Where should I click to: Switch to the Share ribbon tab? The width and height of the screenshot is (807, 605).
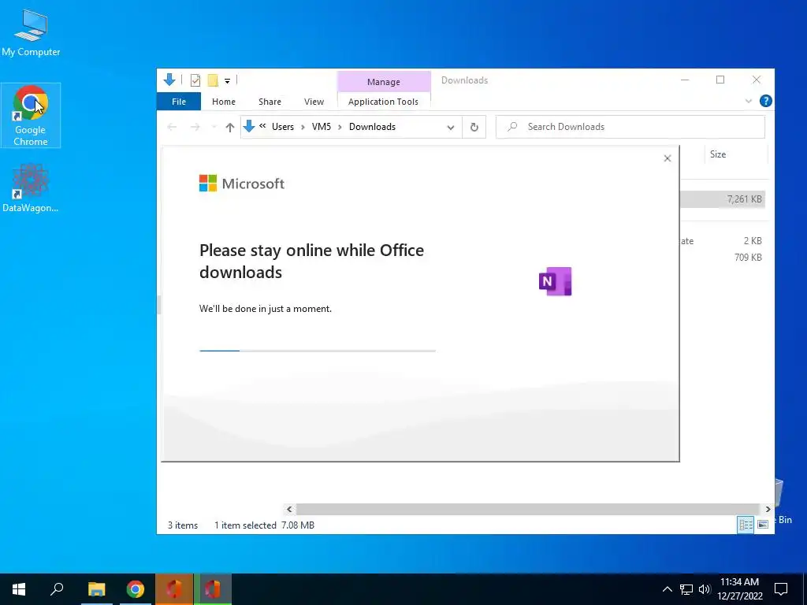[x=270, y=102]
